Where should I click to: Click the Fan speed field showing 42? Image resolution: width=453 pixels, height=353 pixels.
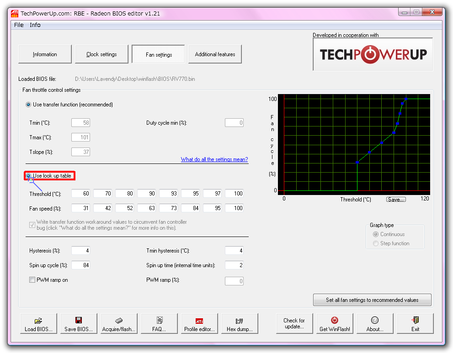(102, 208)
